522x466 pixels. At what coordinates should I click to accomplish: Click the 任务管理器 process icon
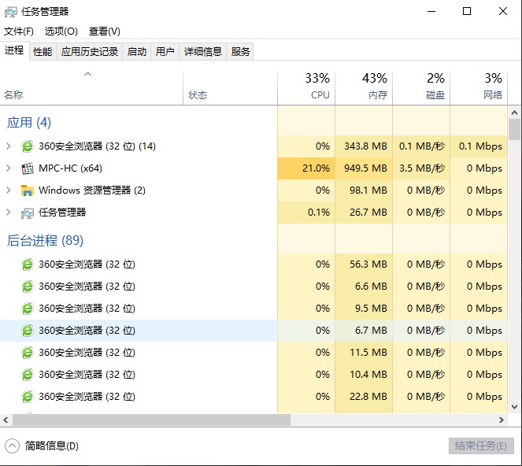[28, 213]
